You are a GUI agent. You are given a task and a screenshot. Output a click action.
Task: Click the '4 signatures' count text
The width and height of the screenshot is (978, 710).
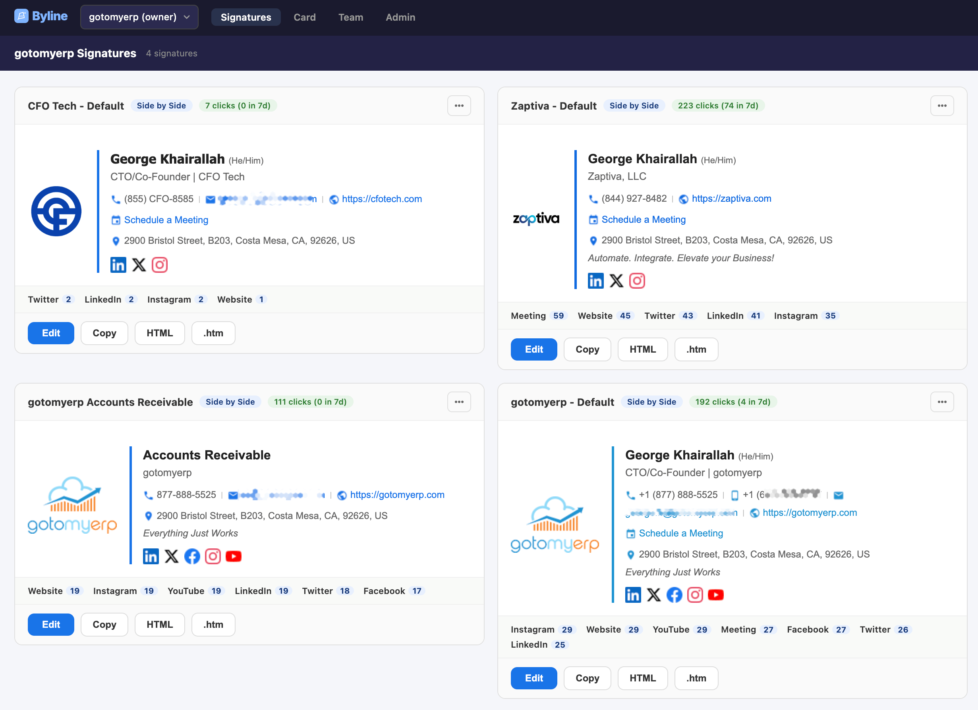(172, 54)
